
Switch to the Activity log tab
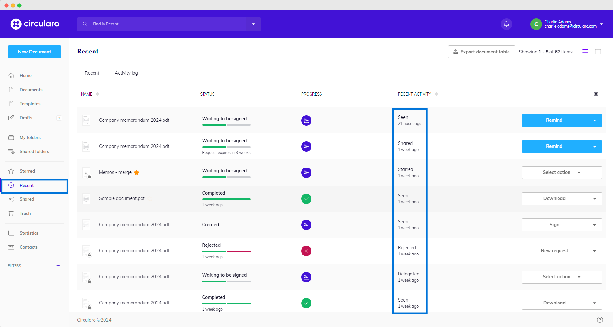pos(126,73)
